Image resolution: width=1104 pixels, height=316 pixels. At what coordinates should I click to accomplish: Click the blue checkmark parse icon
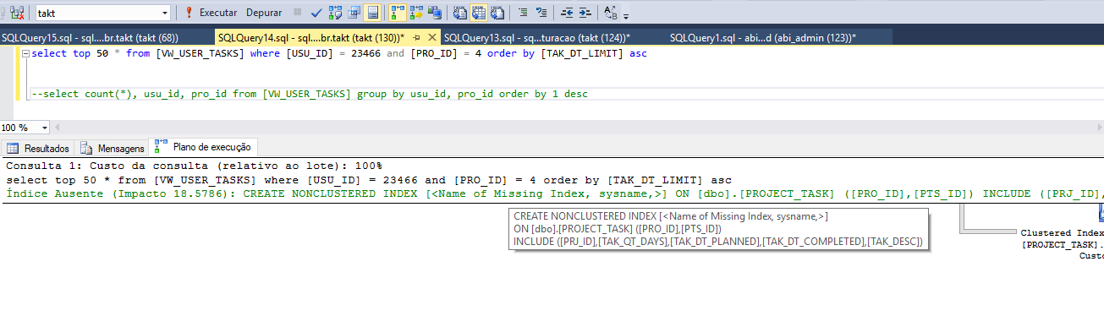(x=316, y=13)
